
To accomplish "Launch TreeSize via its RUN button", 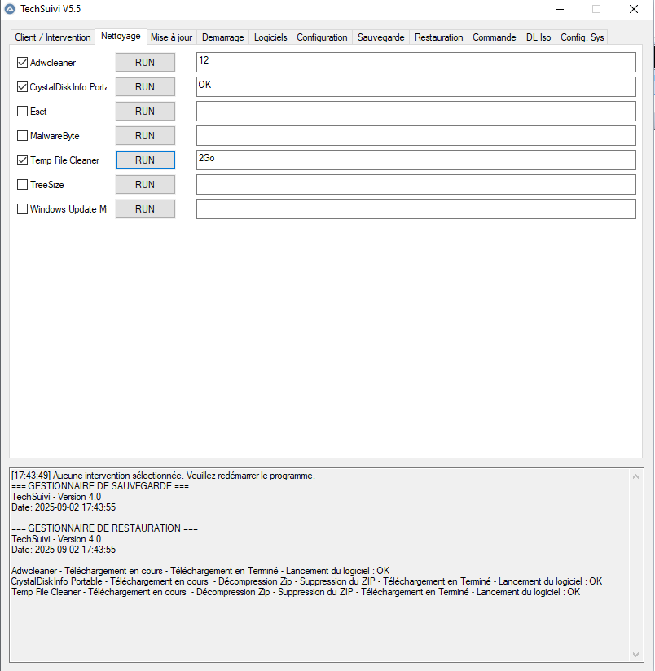I will [x=145, y=184].
